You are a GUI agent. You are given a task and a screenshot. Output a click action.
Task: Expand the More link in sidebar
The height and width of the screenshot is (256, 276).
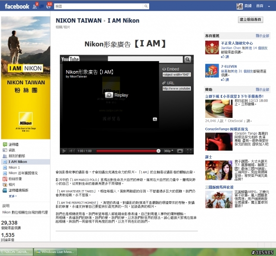[13, 196]
